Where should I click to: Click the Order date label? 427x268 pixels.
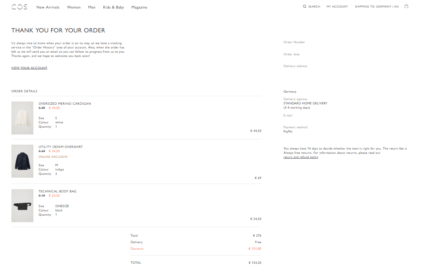(x=292, y=54)
